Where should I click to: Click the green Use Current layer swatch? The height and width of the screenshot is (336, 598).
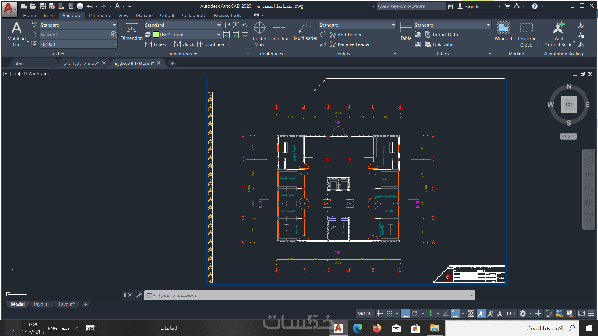[x=156, y=35]
